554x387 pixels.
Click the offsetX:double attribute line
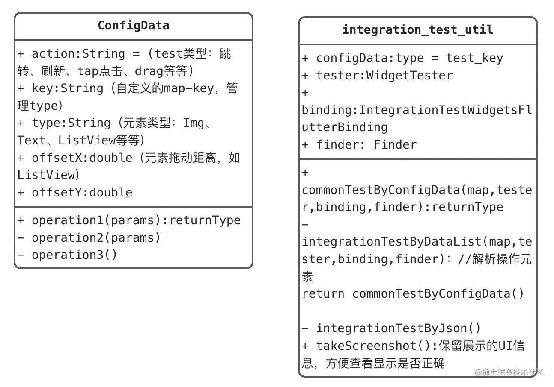pos(129,166)
